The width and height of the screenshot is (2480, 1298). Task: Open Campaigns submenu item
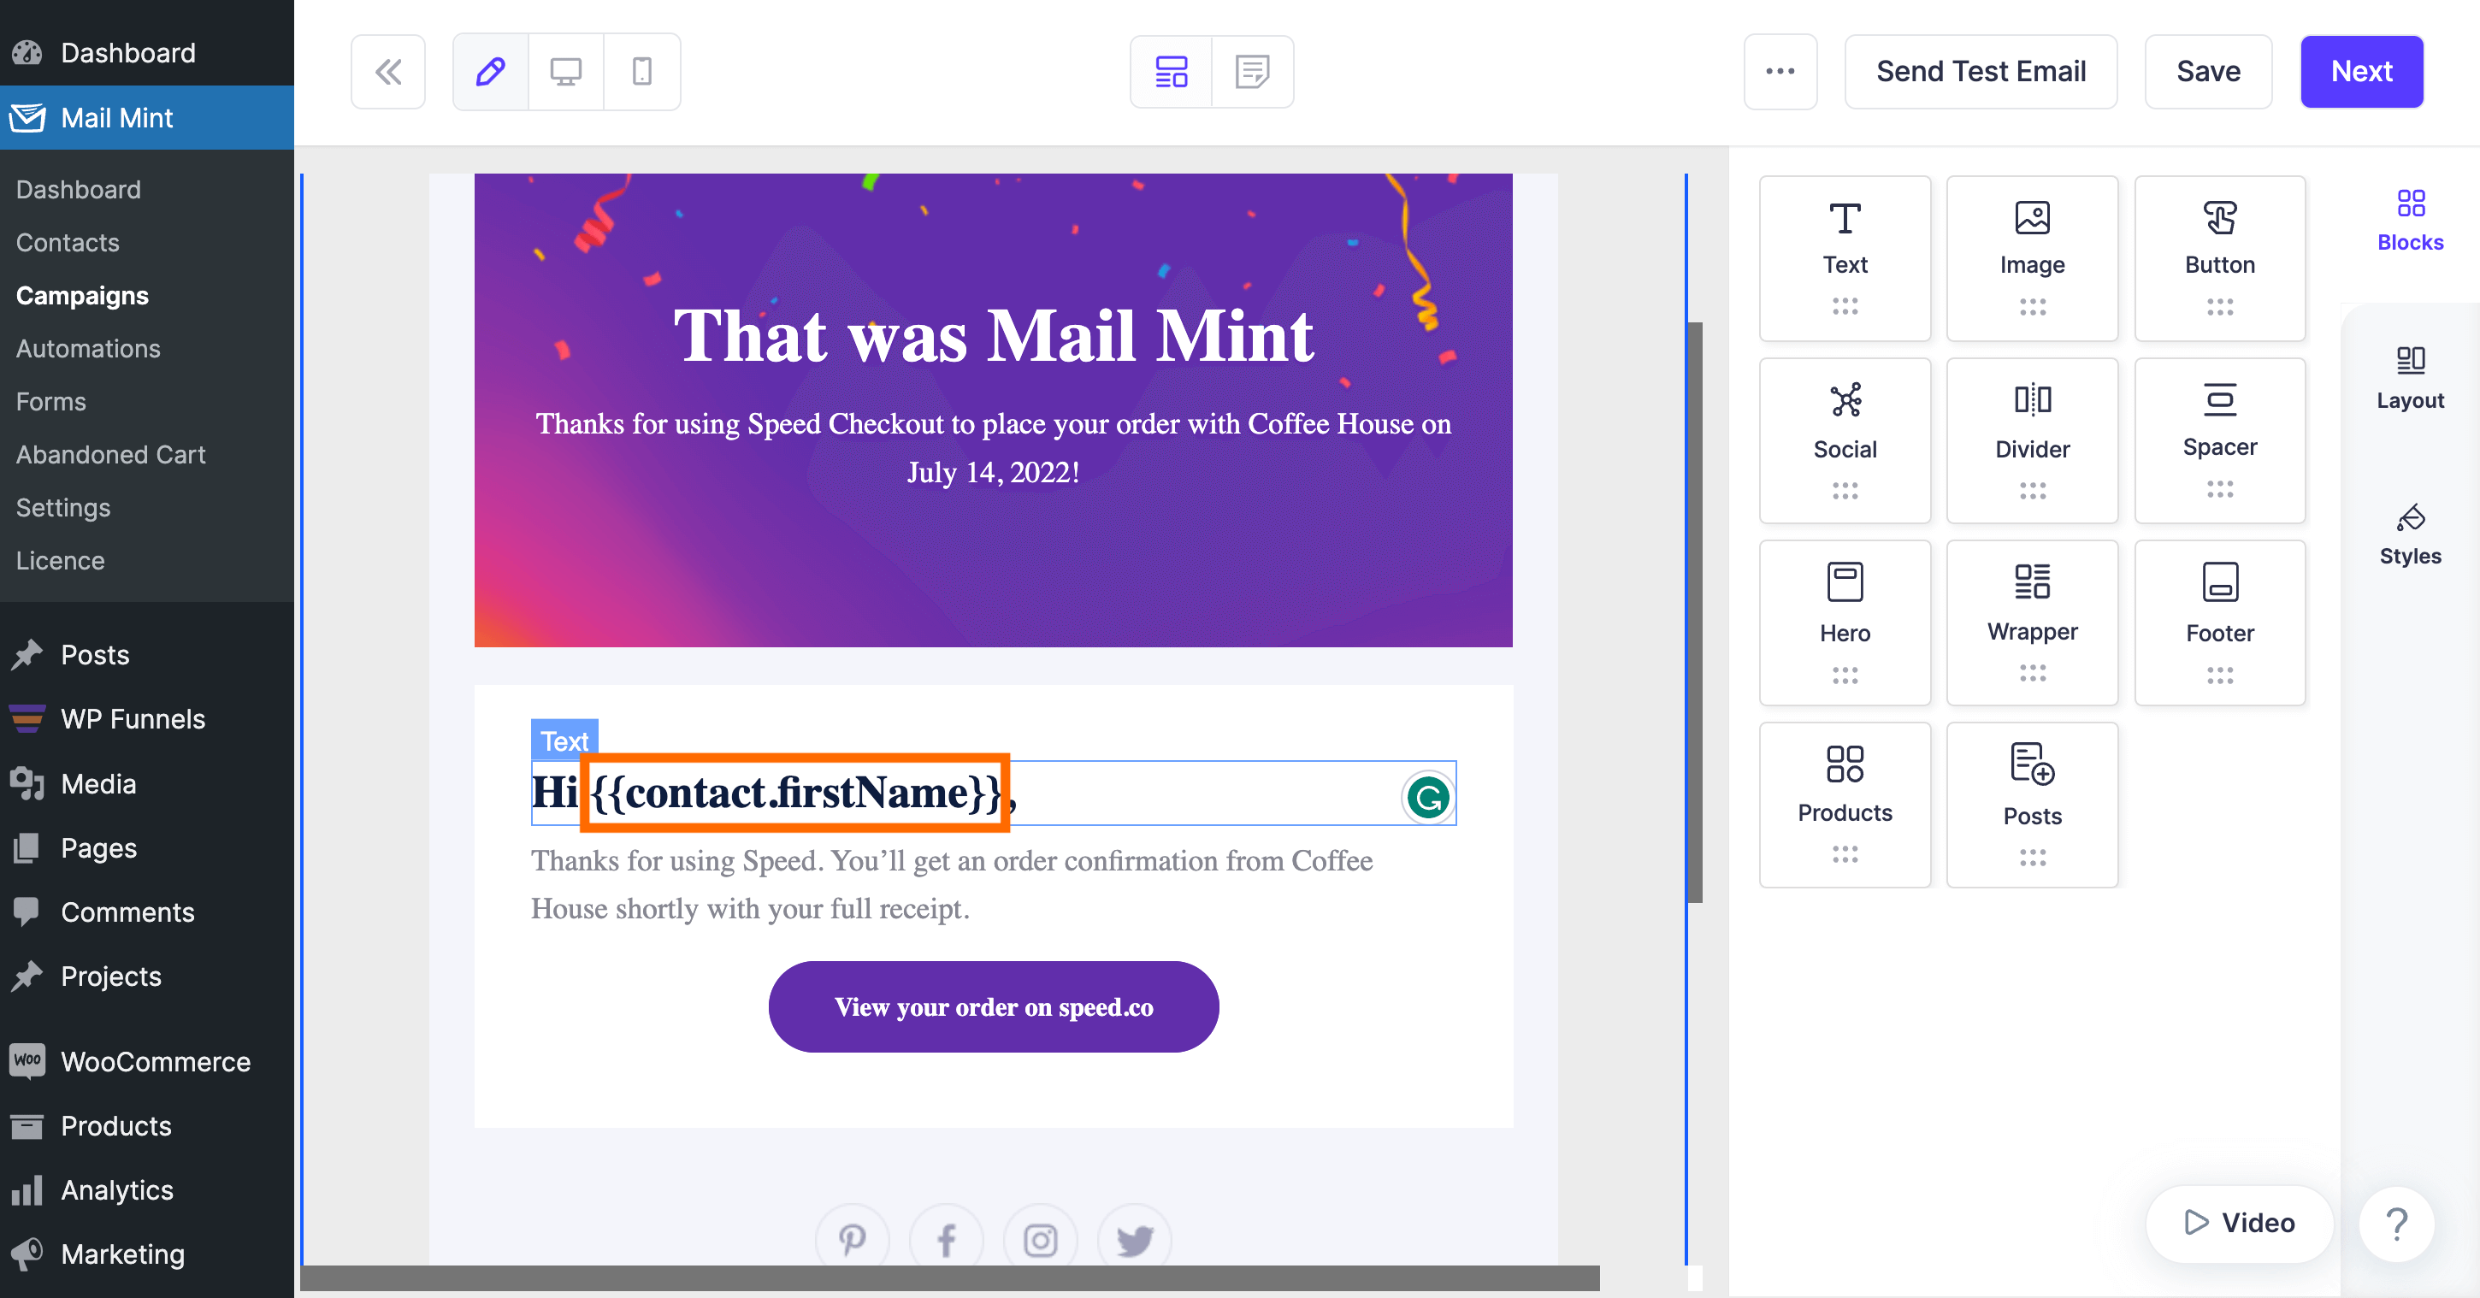pyautogui.click(x=82, y=295)
